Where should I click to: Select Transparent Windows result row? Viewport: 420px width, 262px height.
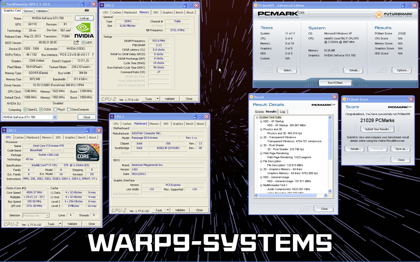pyautogui.click(x=294, y=141)
